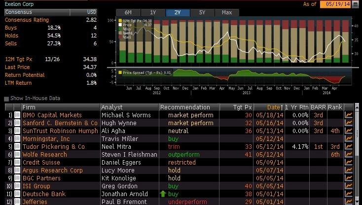This screenshot has height=205, width=362.
Task: Open Wolfe Research firm link
Action: pyautogui.click(x=45, y=155)
